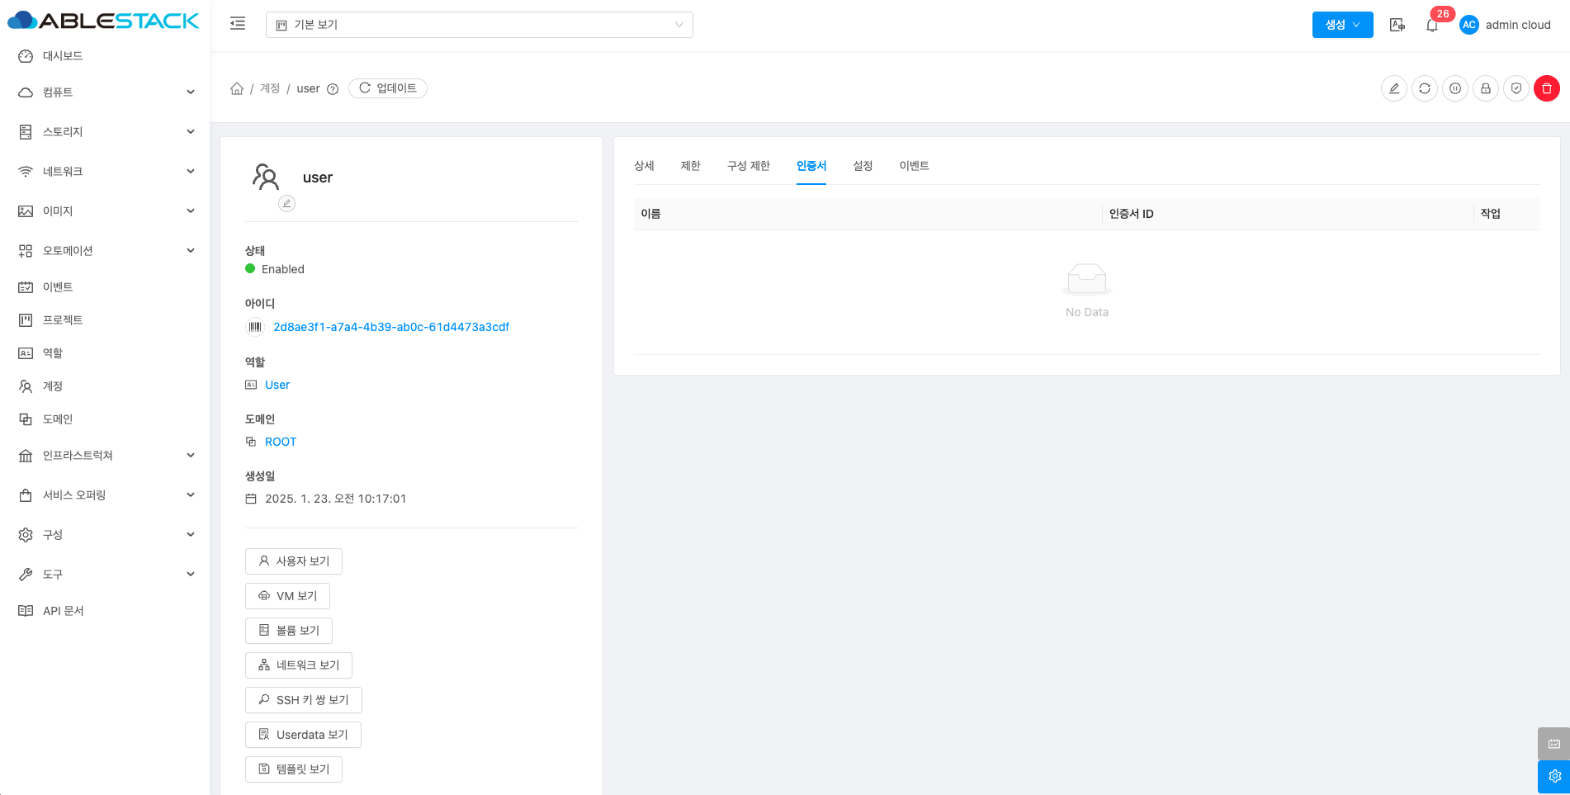The width and height of the screenshot is (1570, 795).
Task: Open the 기본 보기 view dropdown
Action: click(x=479, y=25)
